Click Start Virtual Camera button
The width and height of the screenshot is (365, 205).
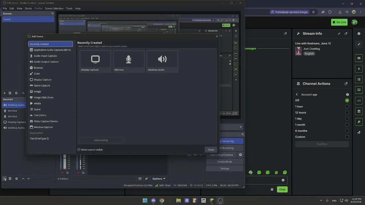coord(222,155)
